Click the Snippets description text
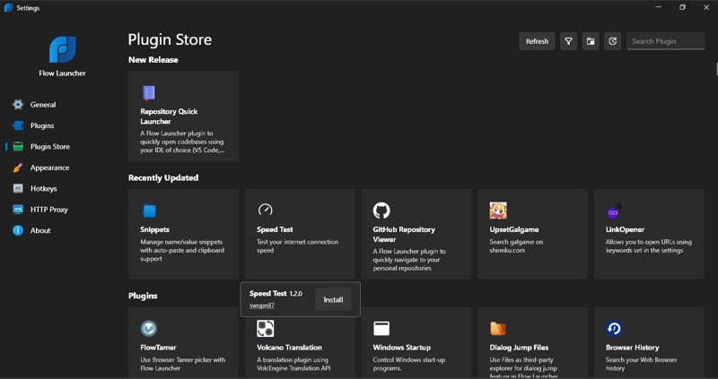Image resolution: width=718 pixels, height=379 pixels. coord(182,251)
